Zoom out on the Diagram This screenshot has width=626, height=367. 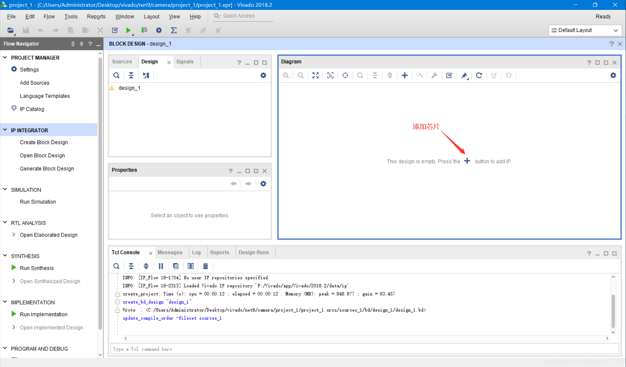coord(301,75)
